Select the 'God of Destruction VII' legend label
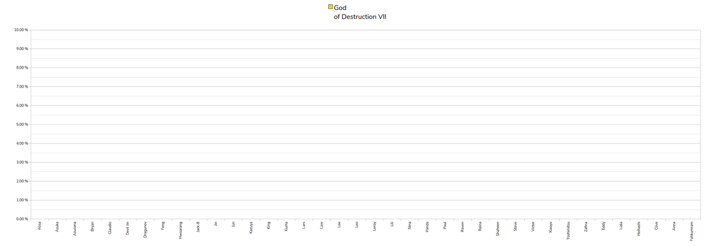Image resolution: width=715 pixels, height=246 pixels. (360, 12)
